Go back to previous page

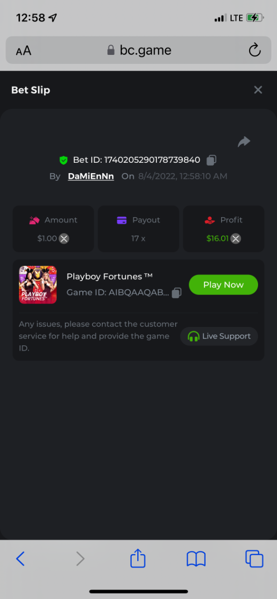tap(20, 559)
